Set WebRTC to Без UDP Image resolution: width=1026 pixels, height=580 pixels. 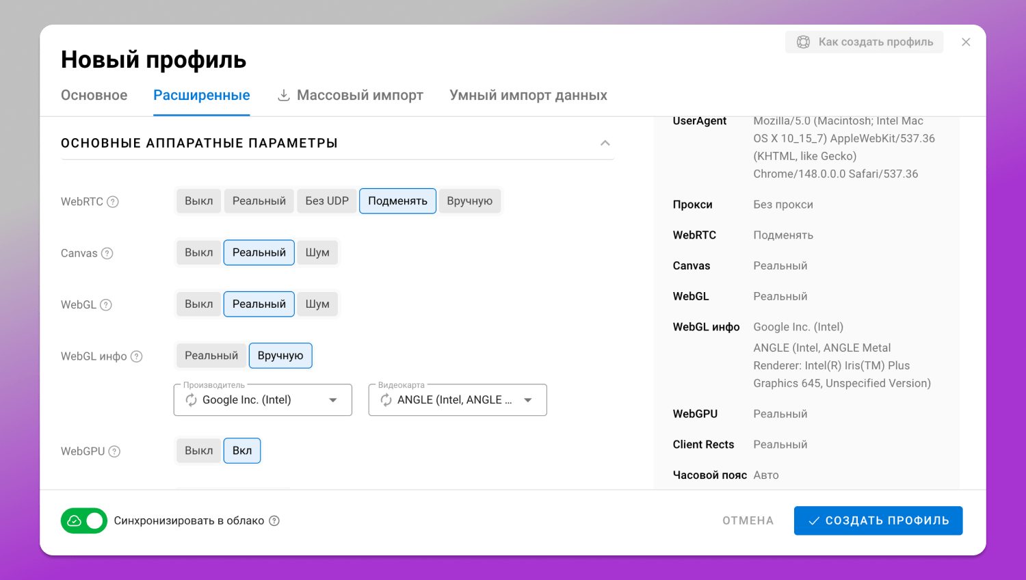click(327, 201)
